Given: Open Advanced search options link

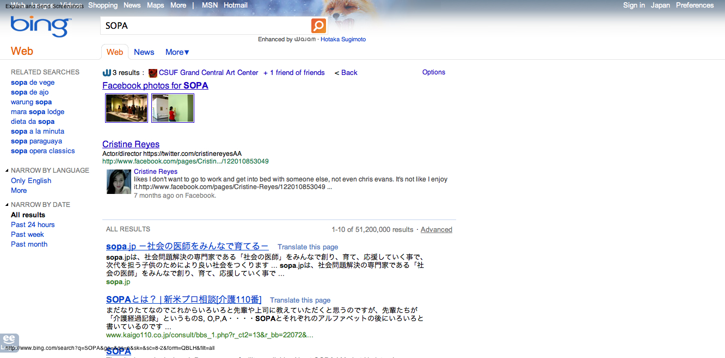Looking at the screenshot, I should point(437,230).
